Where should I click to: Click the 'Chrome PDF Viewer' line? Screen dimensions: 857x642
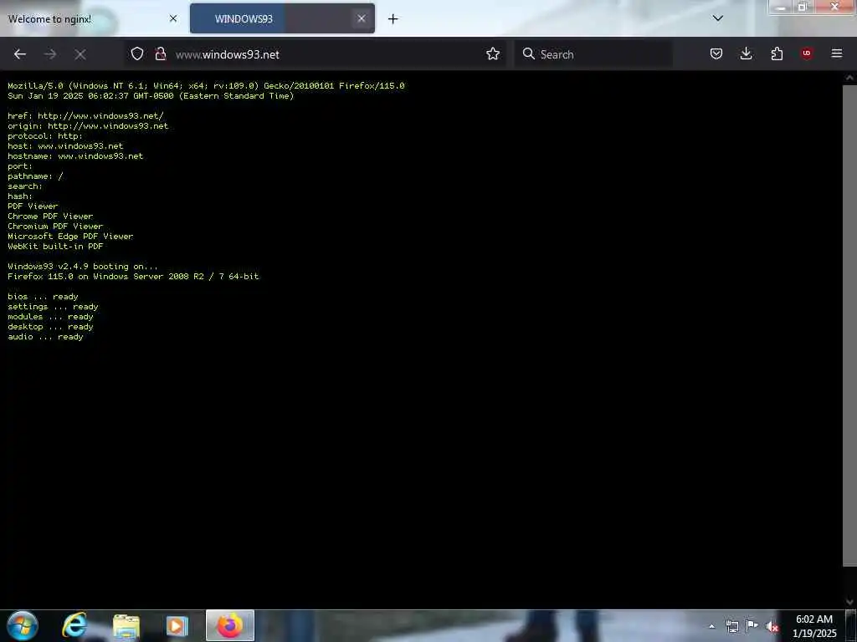point(50,217)
